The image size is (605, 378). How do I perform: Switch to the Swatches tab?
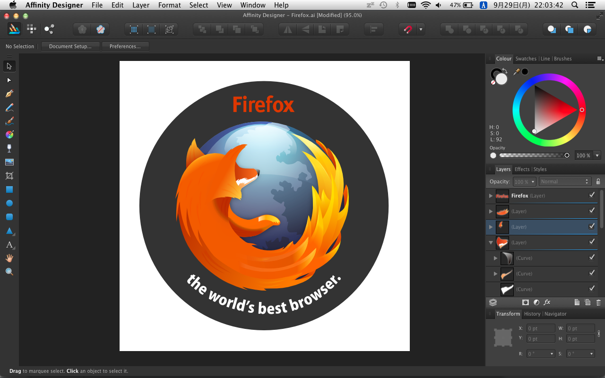[x=526, y=59]
